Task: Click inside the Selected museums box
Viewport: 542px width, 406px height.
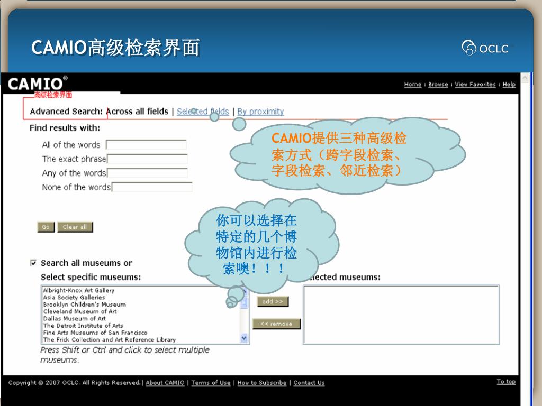Action: coord(401,315)
